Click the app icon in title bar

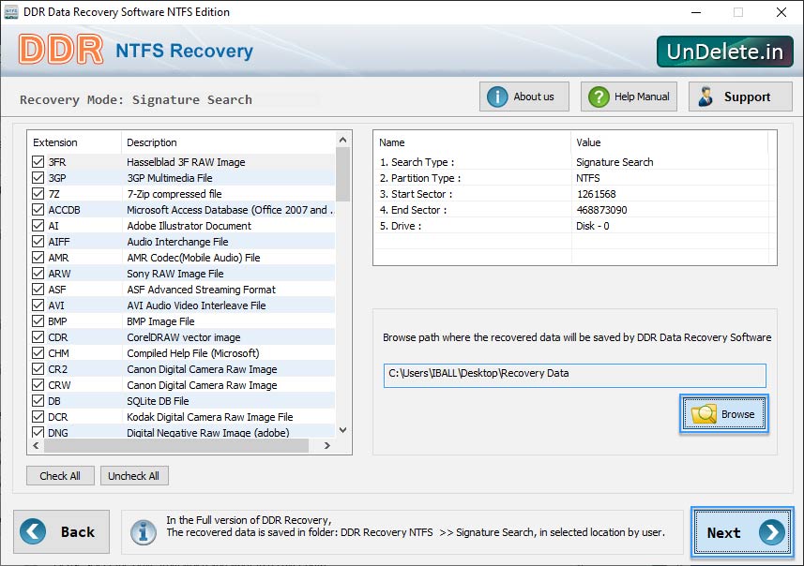10,12
